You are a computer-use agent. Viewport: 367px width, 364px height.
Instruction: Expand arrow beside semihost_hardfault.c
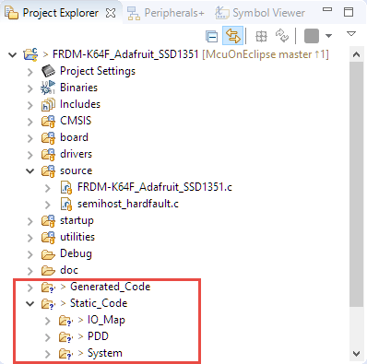coord(48,205)
